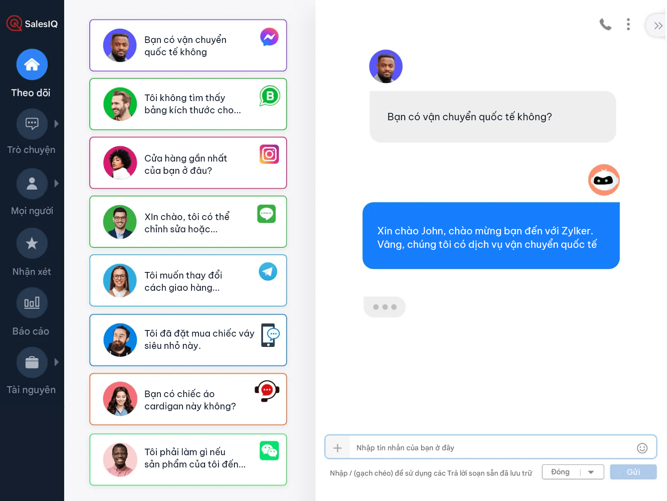
Task: Click the phone call icon
Action: pyautogui.click(x=605, y=25)
